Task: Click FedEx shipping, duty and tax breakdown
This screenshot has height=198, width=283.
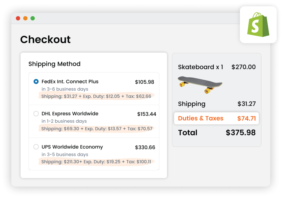Action: point(96,96)
